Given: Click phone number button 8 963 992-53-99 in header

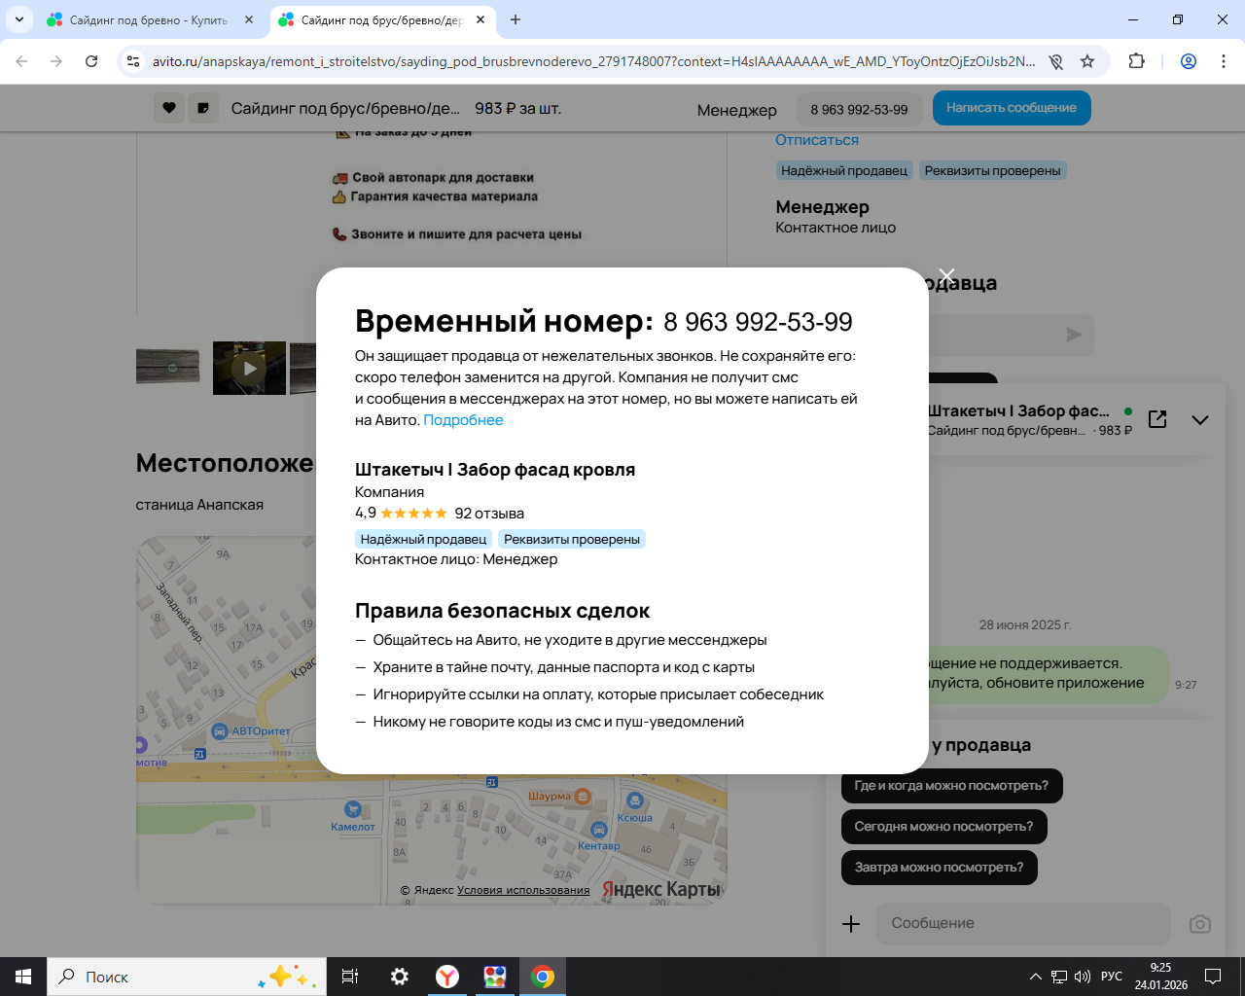Looking at the screenshot, I should pos(859,110).
